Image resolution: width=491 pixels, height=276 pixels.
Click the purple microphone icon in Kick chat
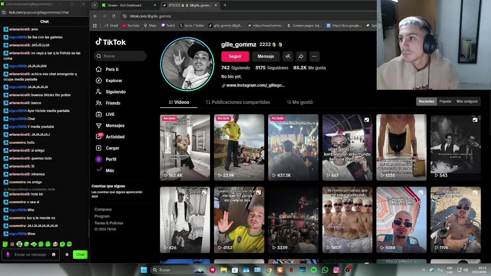coord(8,255)
